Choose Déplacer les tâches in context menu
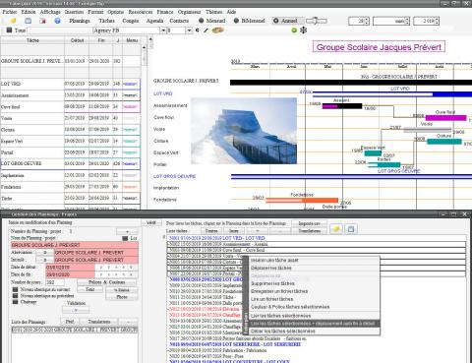 pyautogui.click(x=271, y=268)
